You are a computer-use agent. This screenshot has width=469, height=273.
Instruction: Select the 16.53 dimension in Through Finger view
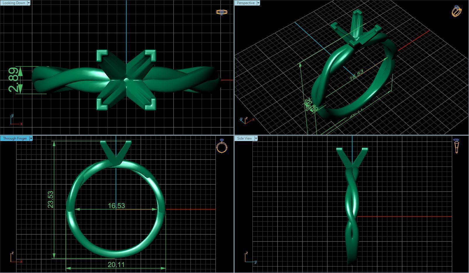click(116, 206)
